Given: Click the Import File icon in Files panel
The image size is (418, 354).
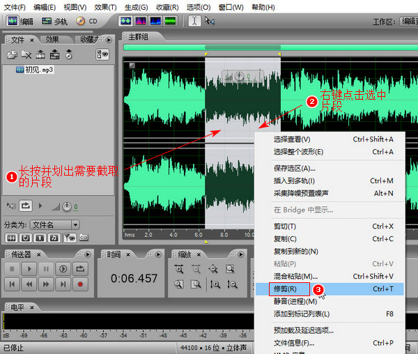Looking at the screenshot, I should pyautogui.click(x=12, y=54).
